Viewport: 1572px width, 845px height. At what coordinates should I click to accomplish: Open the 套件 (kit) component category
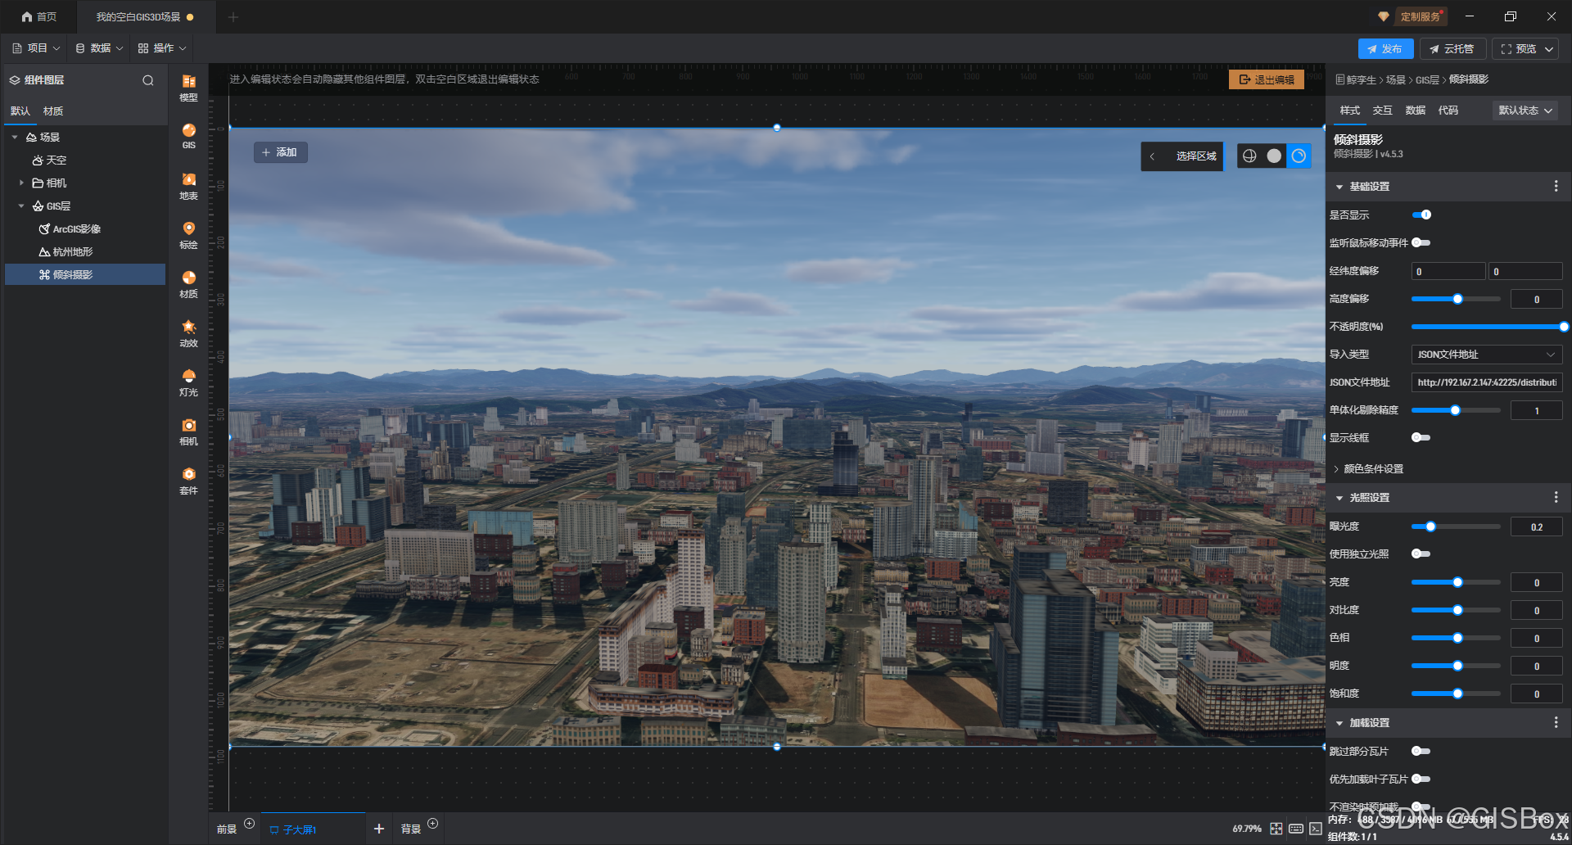(188, 481)
